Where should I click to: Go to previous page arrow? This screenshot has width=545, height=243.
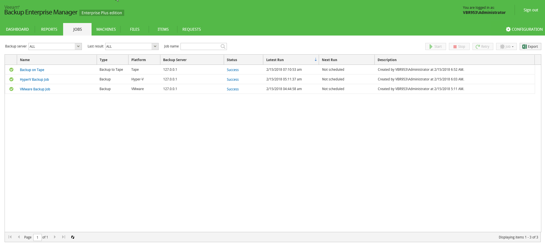pyautogui.click(x=19, y=237)
